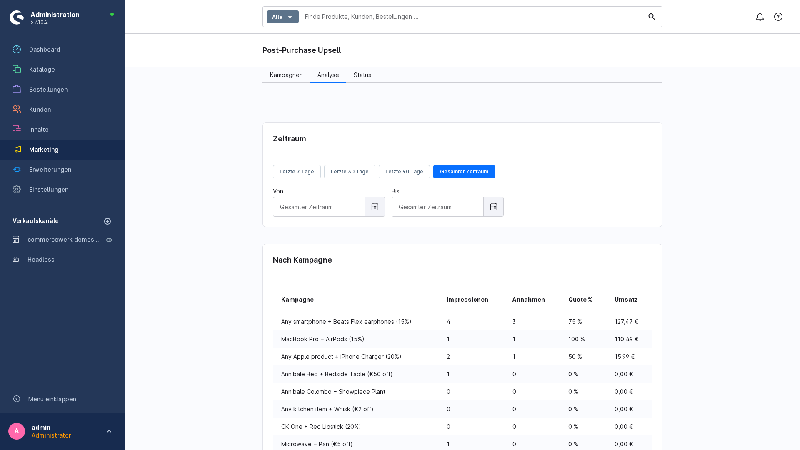Open Erweiterungen menu item
800x450 pixels.
pyautogui.click(x=62, y=170)
